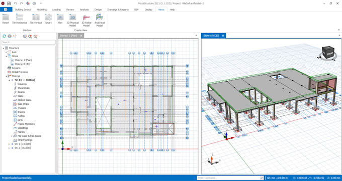Viewport: 342px width, 181px height.
Task: Create a 3D Rebar Model view
Action: tap(87, 20)
